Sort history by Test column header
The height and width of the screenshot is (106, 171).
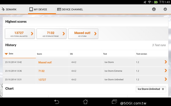pyautogui.click(x=105, y=54)
